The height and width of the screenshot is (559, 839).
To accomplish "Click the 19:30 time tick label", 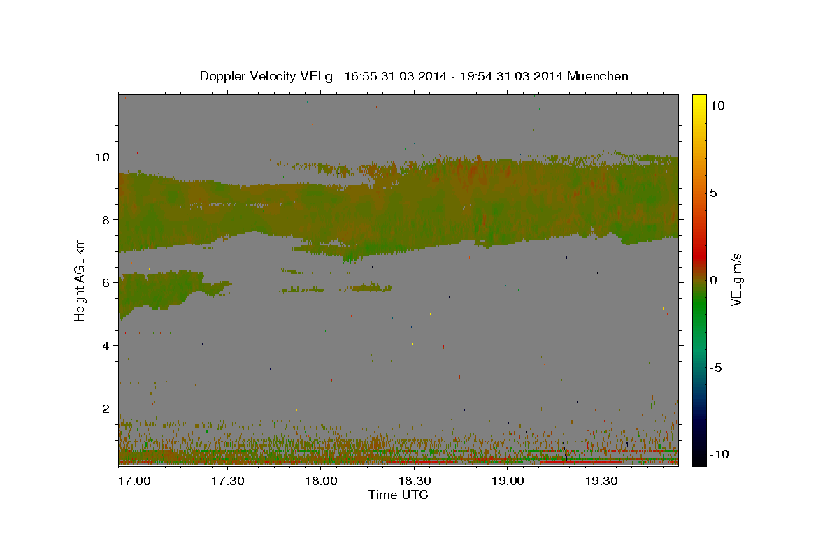I will coord(601,481).
